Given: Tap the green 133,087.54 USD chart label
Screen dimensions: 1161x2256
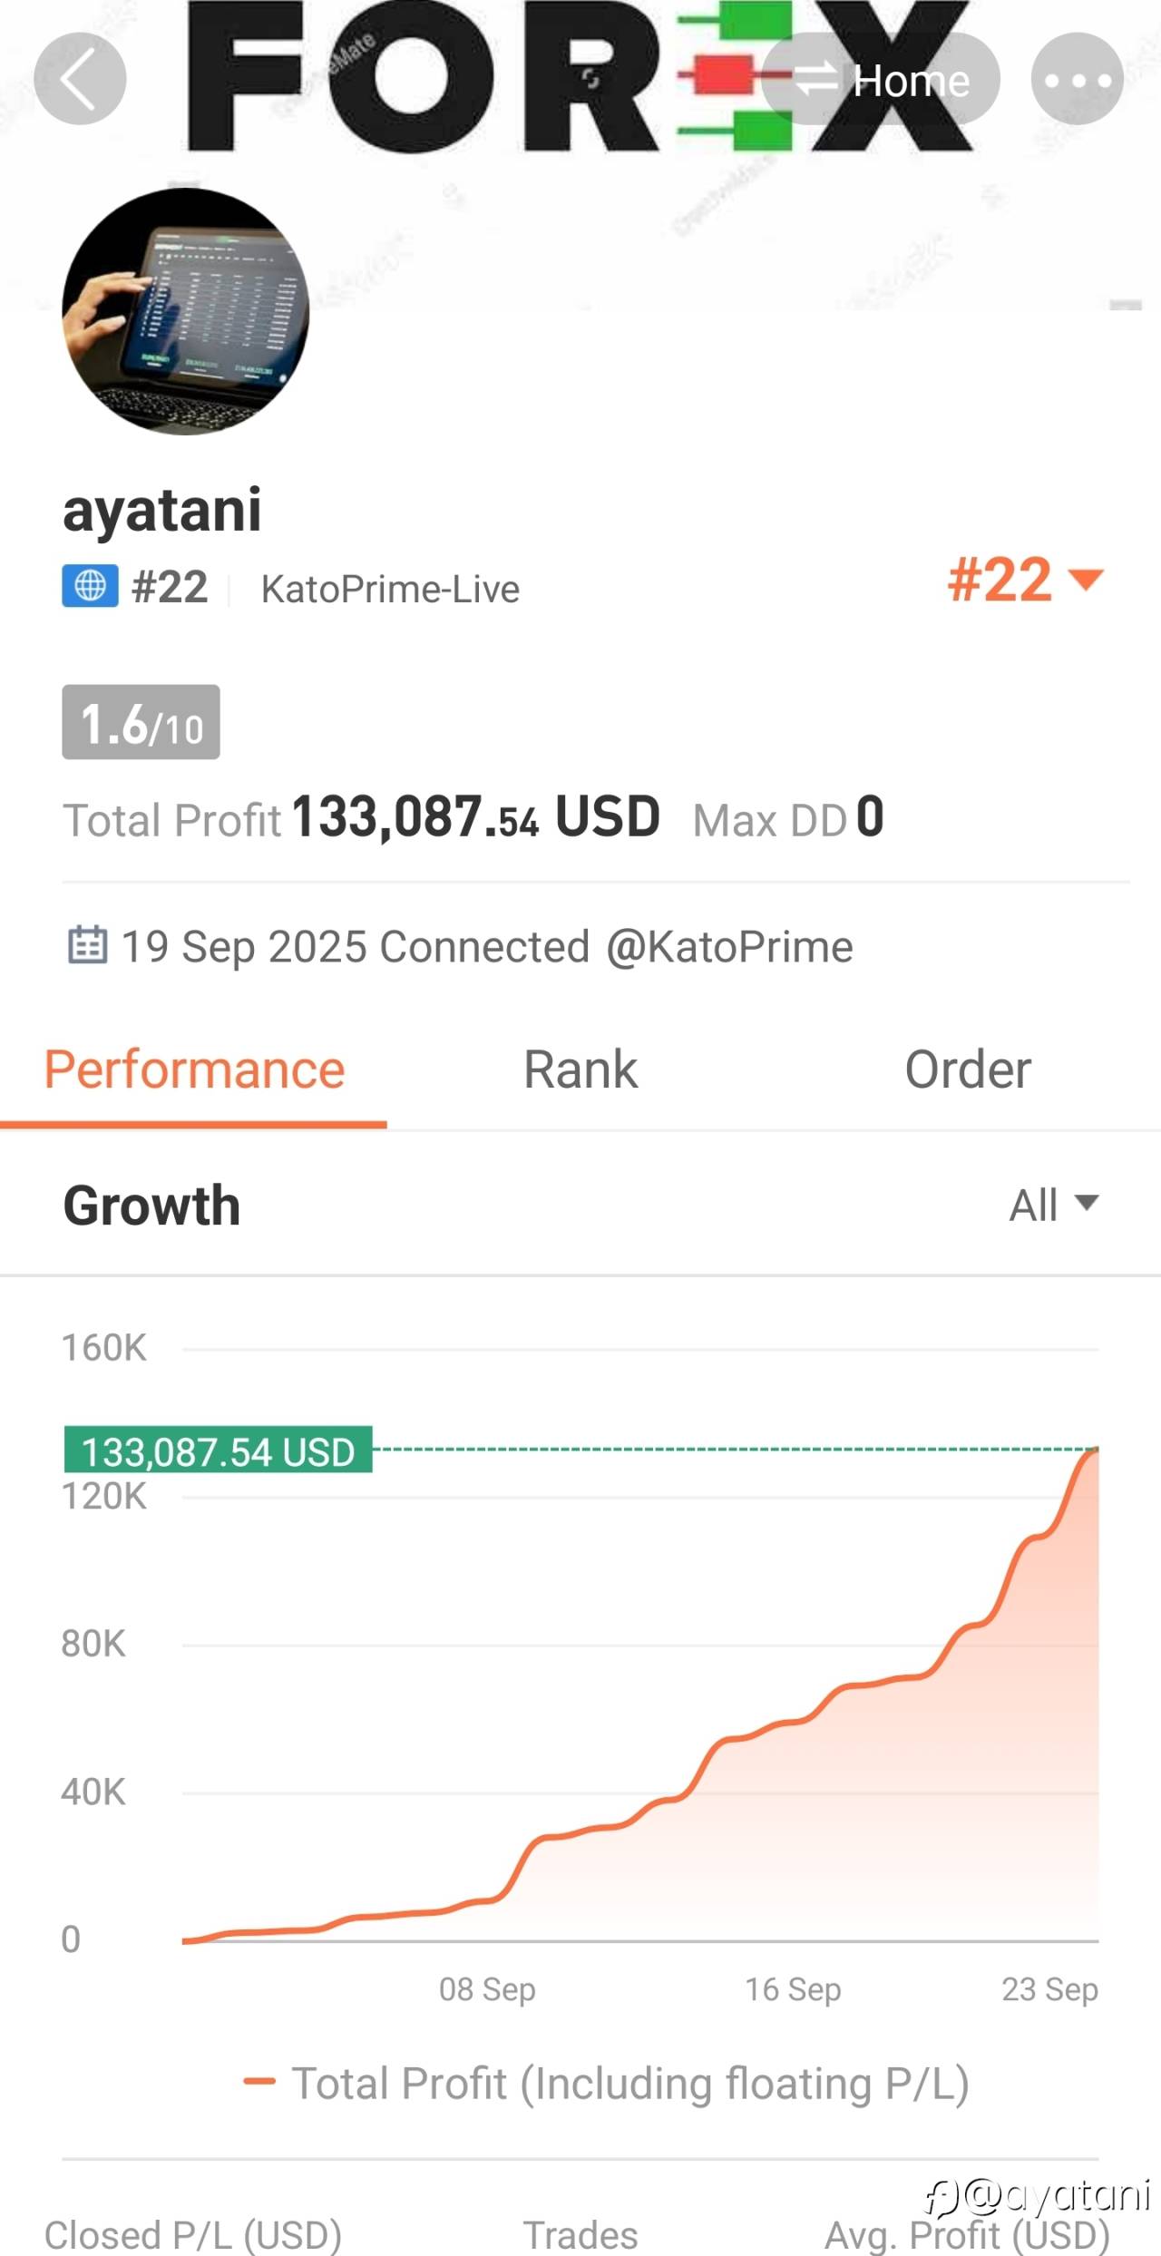Looking at the screenshot, I should point(218,1451).
